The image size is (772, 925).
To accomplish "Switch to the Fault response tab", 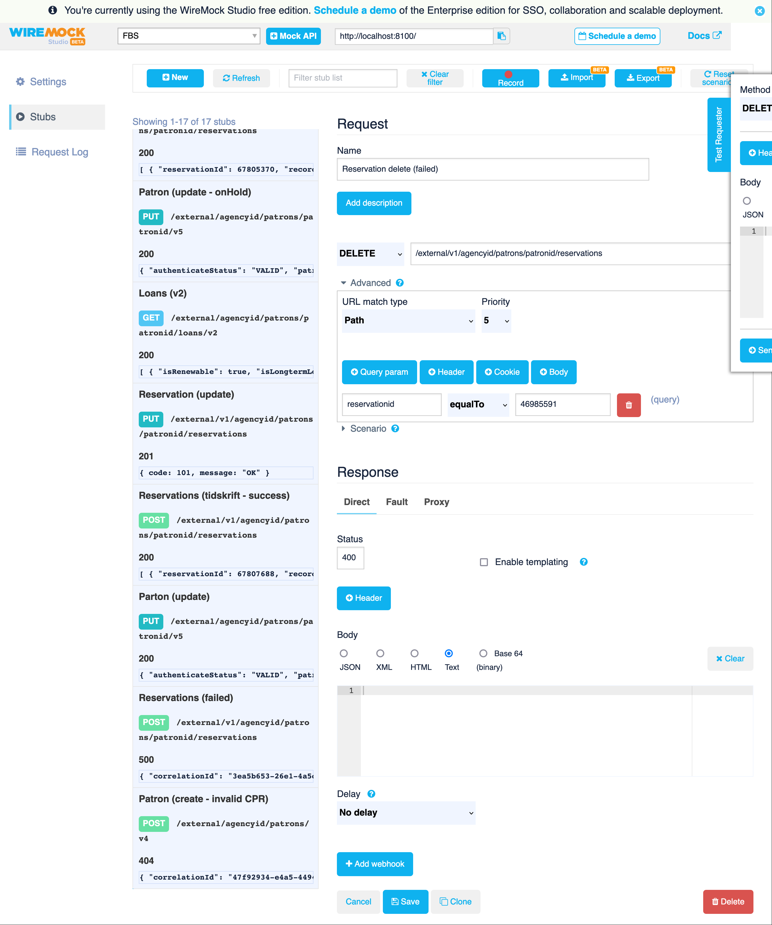I will pos(398,501).
